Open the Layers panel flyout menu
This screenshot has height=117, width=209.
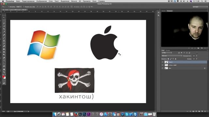coord(207,50)
